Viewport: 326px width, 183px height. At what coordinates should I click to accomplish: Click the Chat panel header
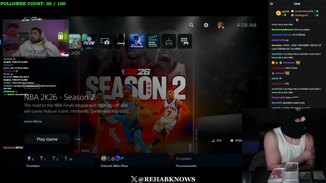[297, 4]
